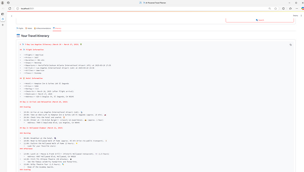
Task: Open the zoom magnifier in the address bar
Action: click(270, 9)
